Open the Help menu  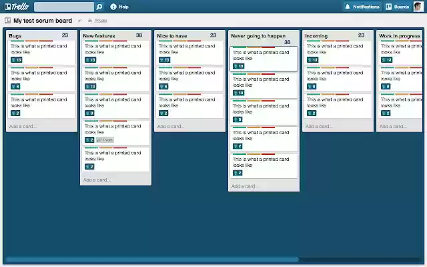click(x=119, y=7)
